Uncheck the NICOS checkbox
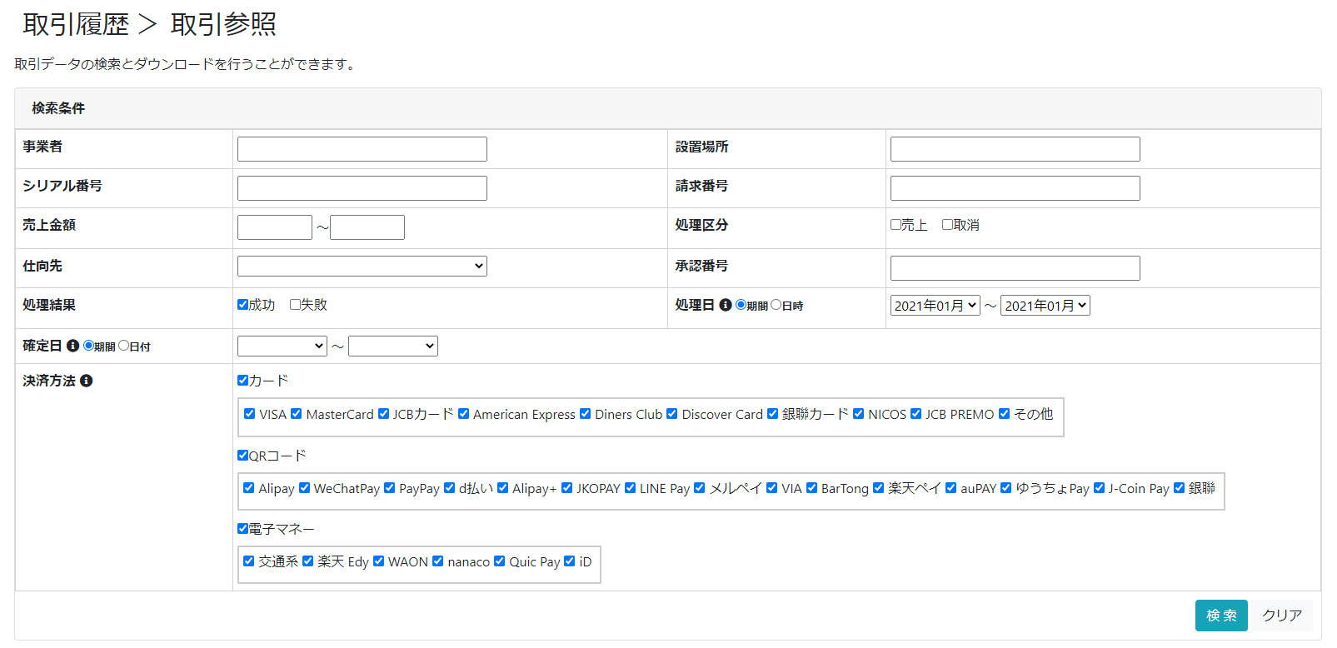The image size is (1337, 648). click(858, 414)
